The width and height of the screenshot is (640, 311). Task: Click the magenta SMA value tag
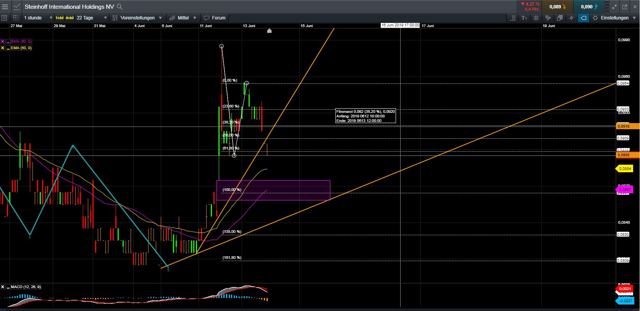coord(624,190)
